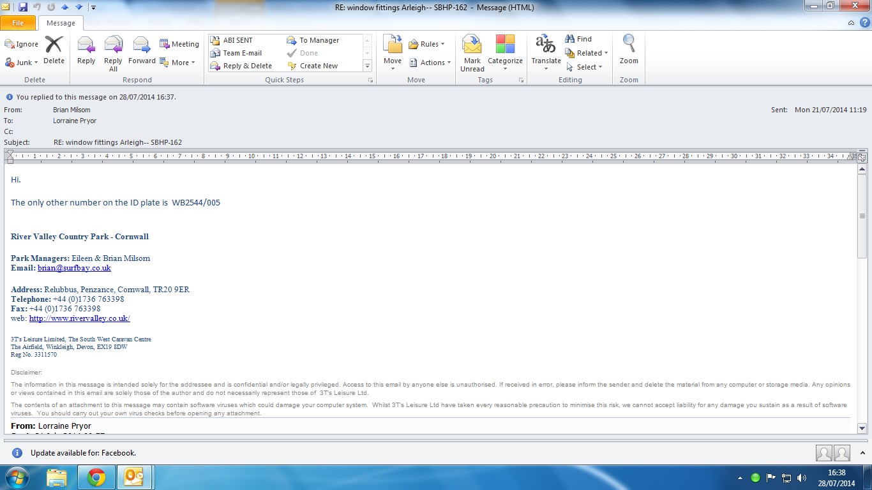Click the 'River Valley Country Park - Cornwall' heading
Viewport: 872px width, 490px height.
pyautogui.click(x=80, y=236)
